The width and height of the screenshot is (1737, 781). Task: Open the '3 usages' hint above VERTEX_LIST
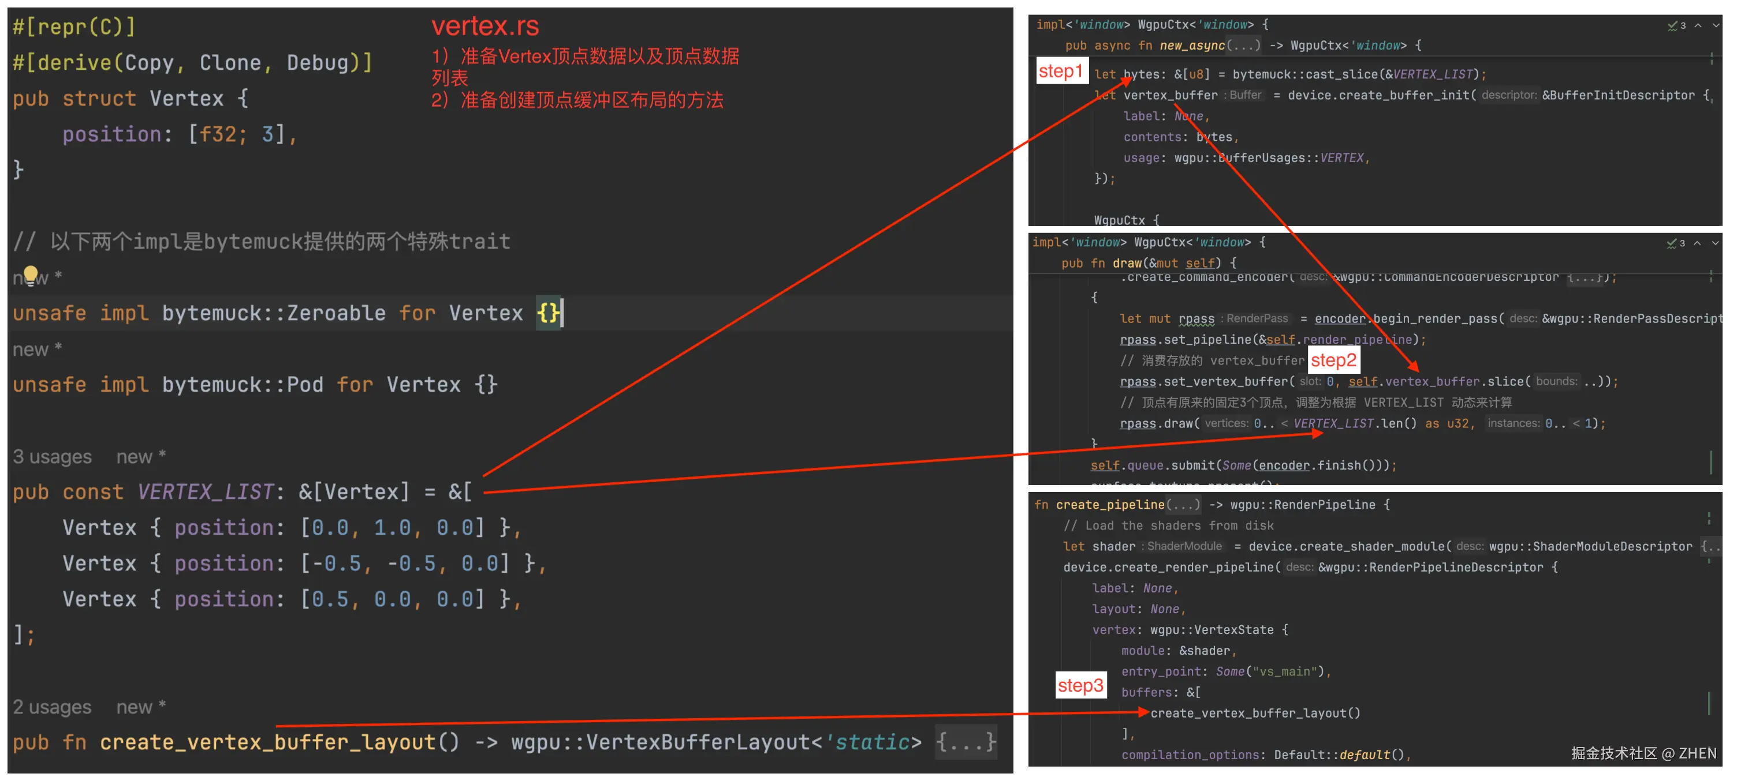(x=52, y=456)
